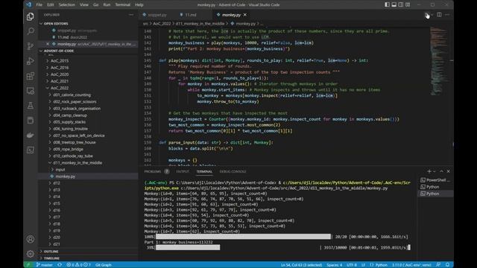Open the Run and Debug view

point(30,61)
